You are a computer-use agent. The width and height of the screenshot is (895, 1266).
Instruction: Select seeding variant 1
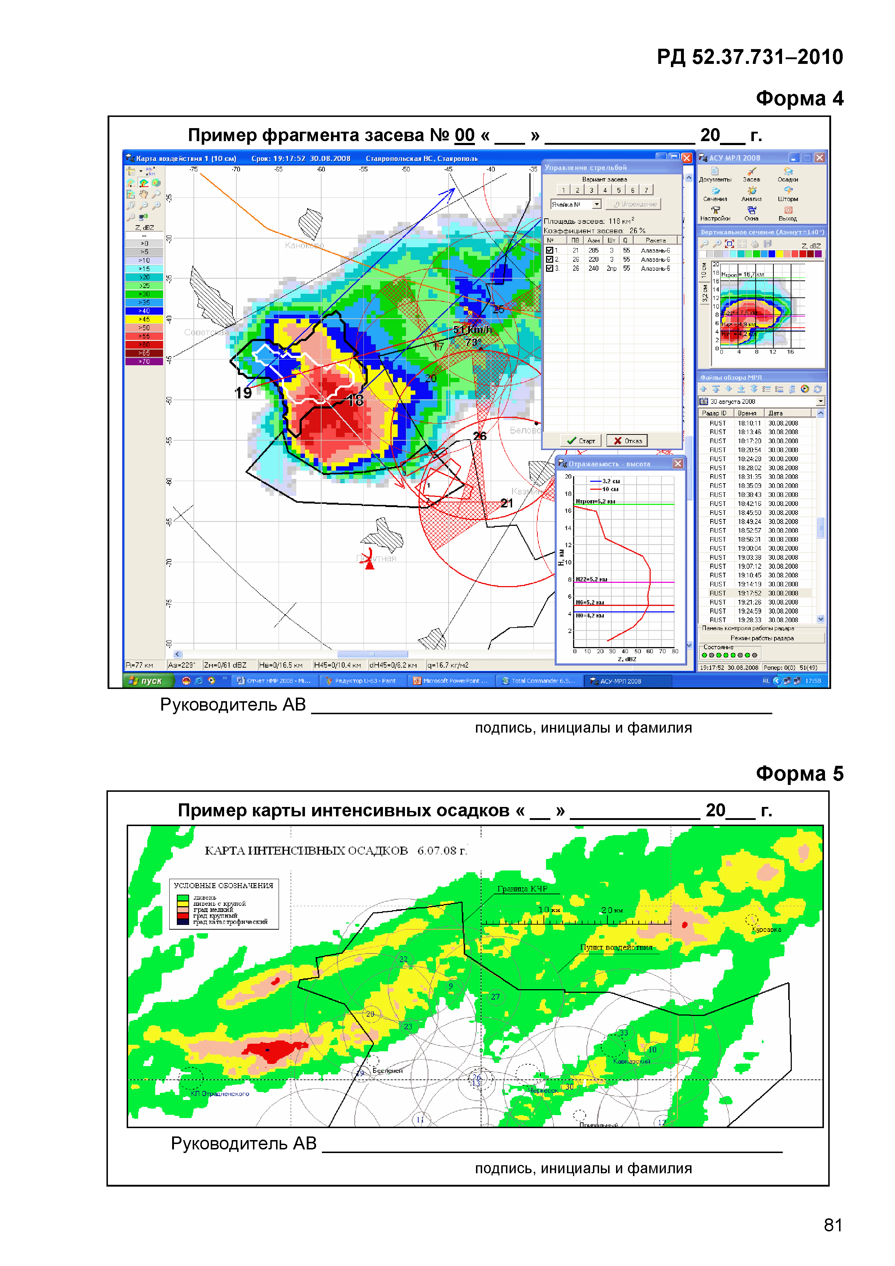click(564, 190)
